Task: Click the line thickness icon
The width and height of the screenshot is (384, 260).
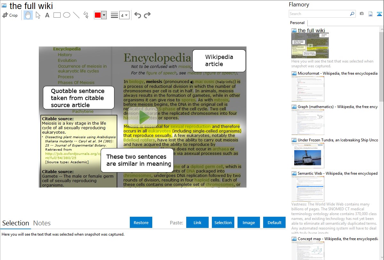Action: click(x=114, y=15)
